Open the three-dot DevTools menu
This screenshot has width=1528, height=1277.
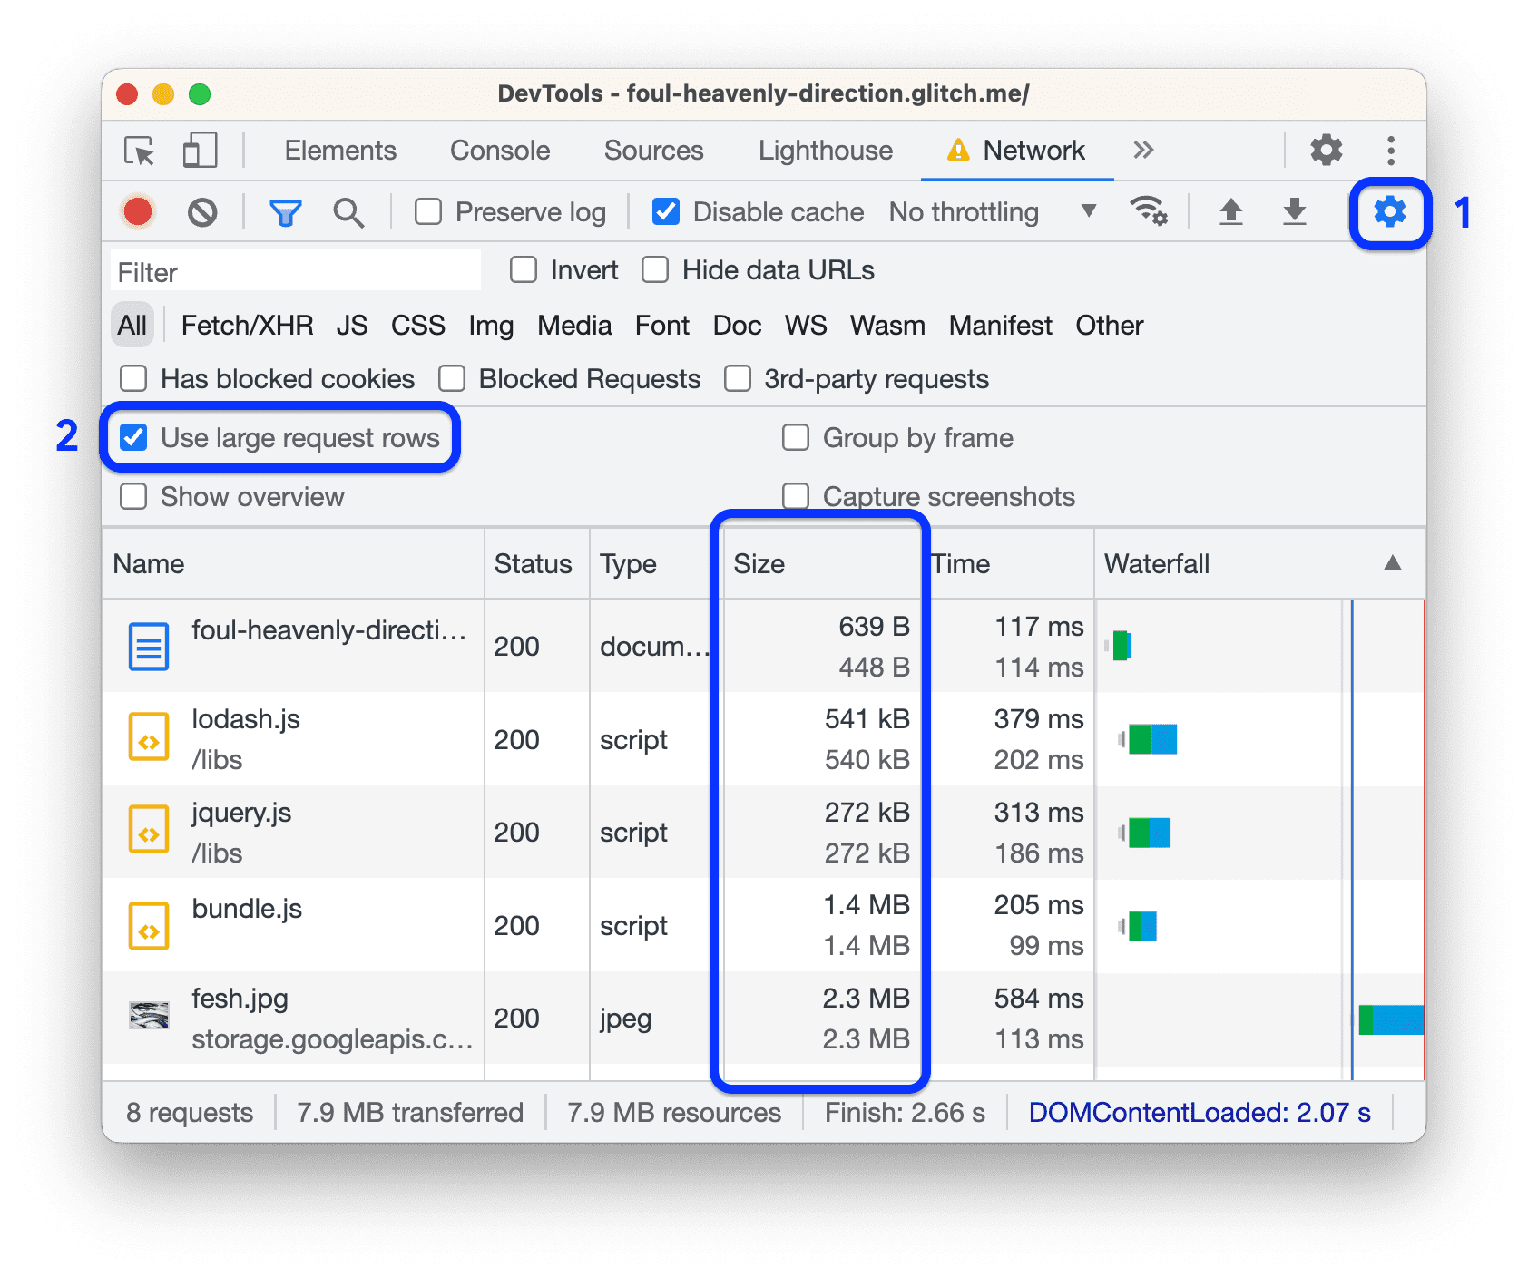1390,151
